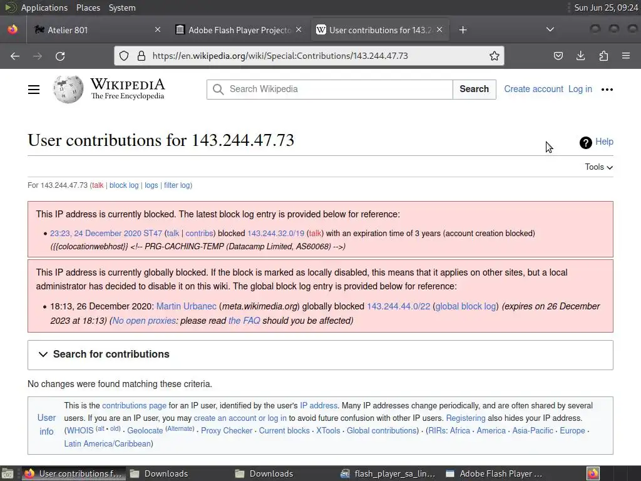Open the list all tabs dropdown

click(x=550, y=29)
